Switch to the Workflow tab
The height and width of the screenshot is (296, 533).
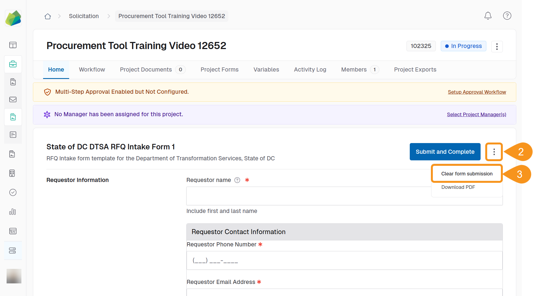click(92, 70)
